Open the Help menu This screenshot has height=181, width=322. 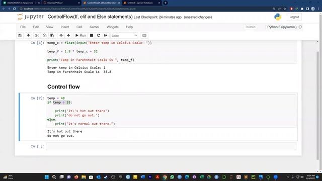129,27
